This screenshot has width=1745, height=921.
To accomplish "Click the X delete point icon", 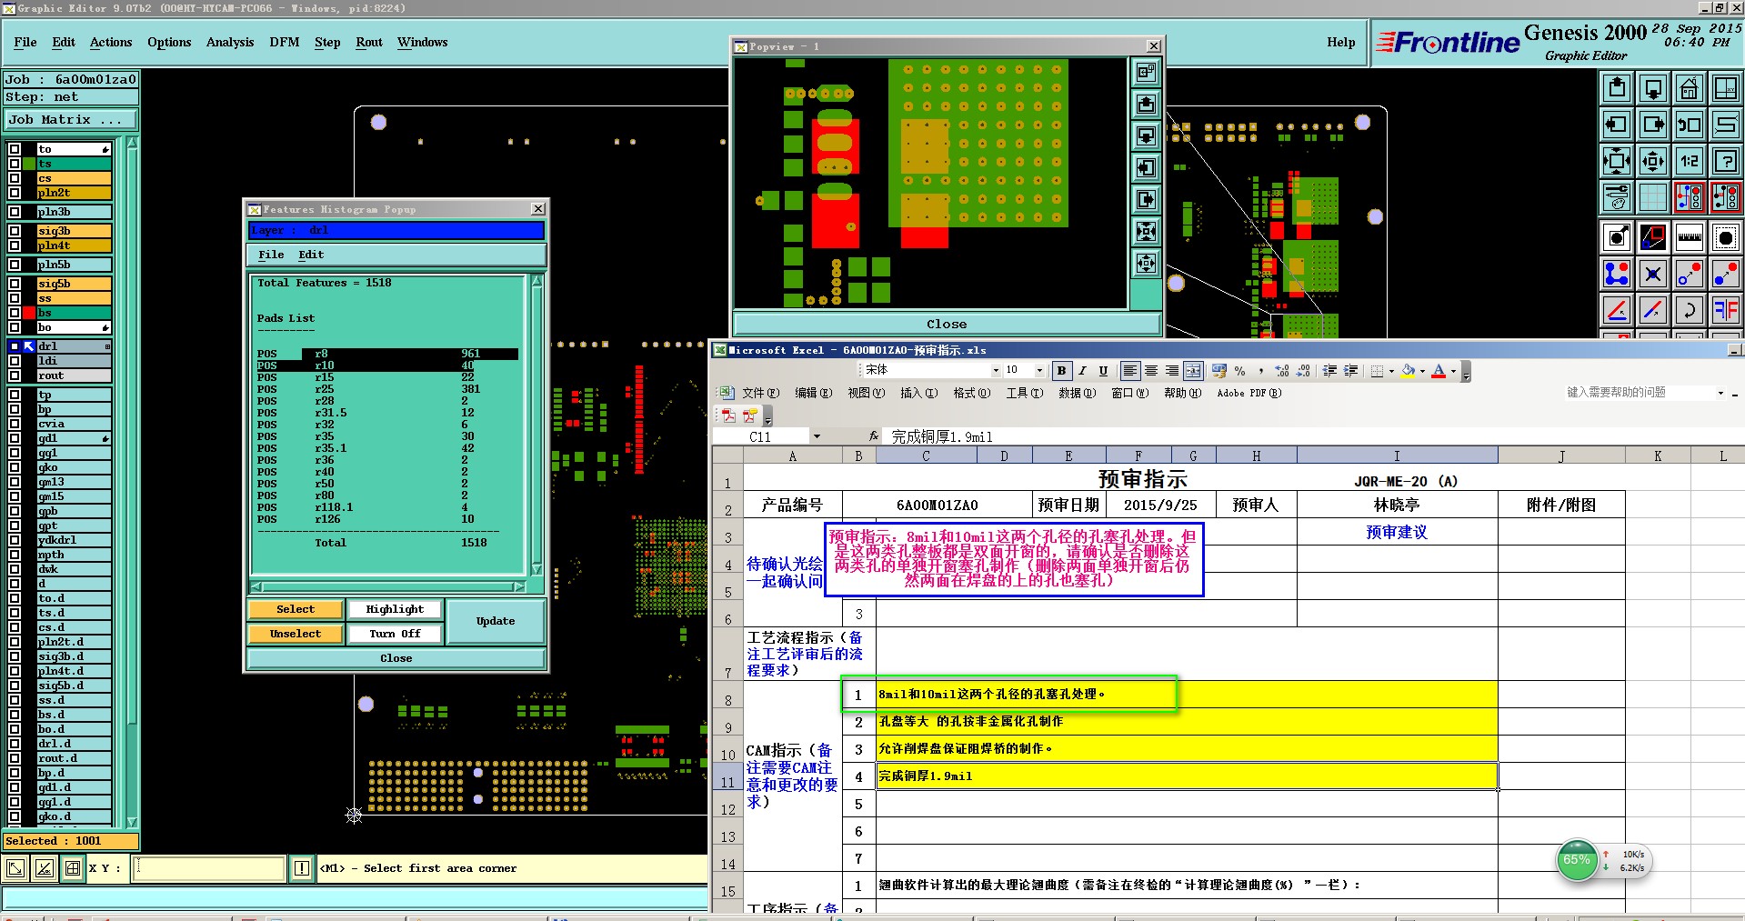I will click(x=1653, y=273).
